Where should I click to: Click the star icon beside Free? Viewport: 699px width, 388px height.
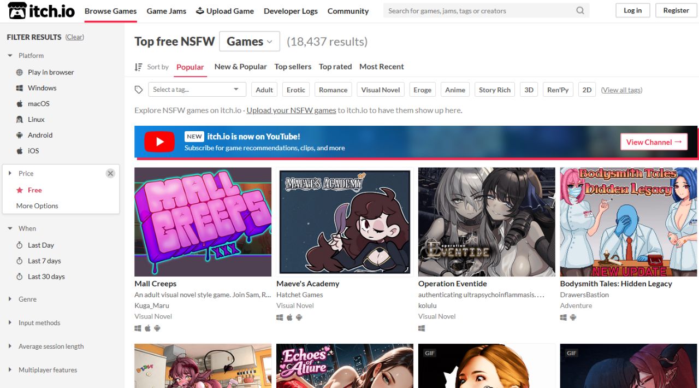pos(20,190)
